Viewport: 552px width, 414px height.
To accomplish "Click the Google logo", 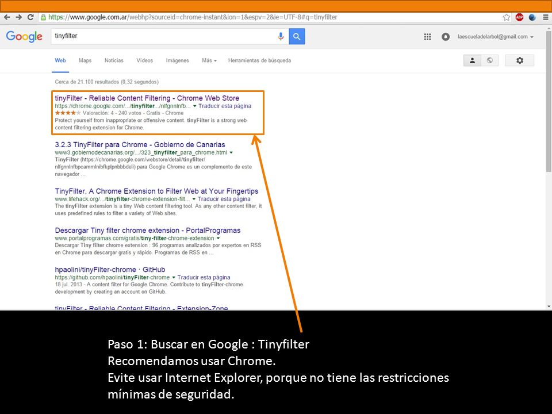I will (x=24, y=36).
